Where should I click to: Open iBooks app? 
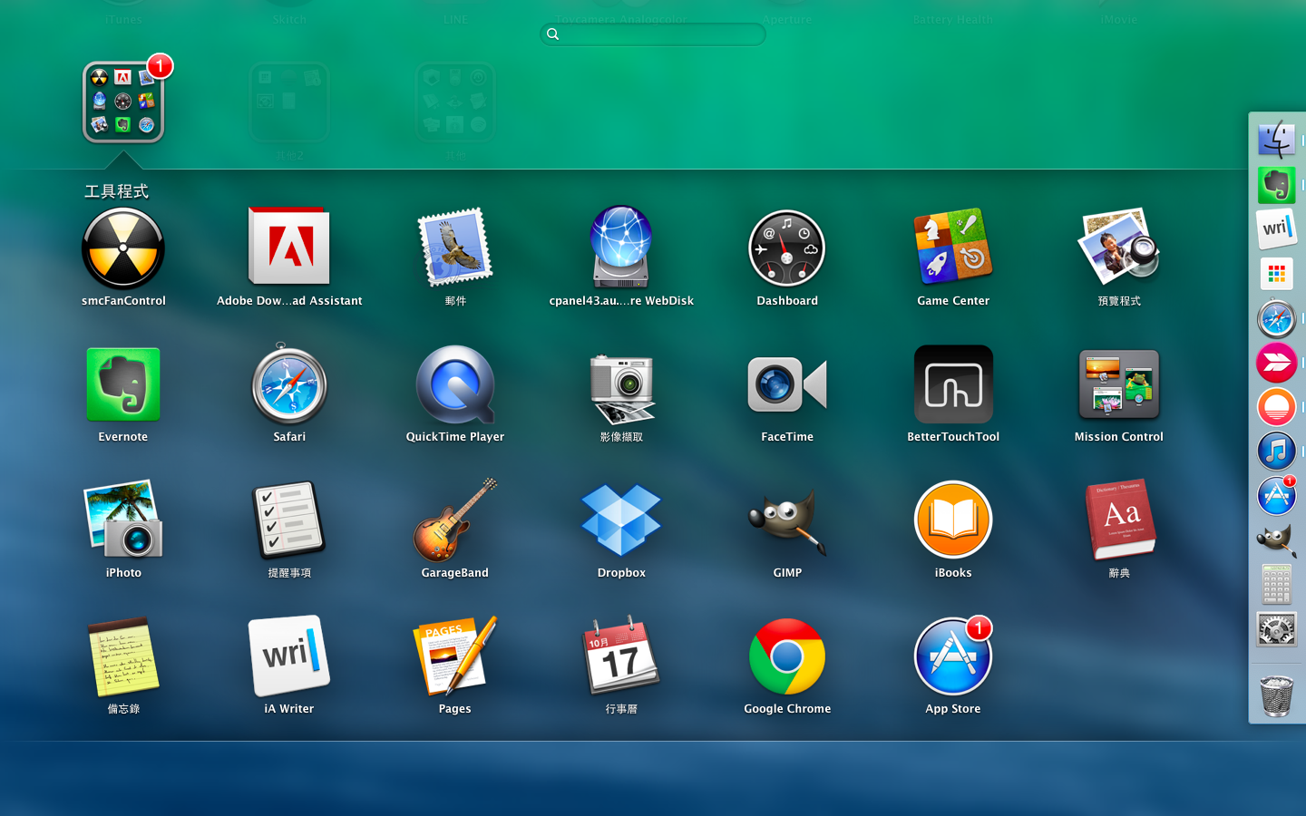(952, 521)
